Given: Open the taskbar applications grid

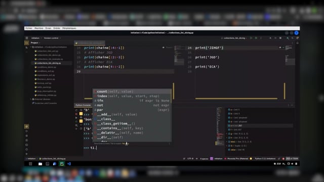Looking at the screenshot, I should (x=30, y=164).
